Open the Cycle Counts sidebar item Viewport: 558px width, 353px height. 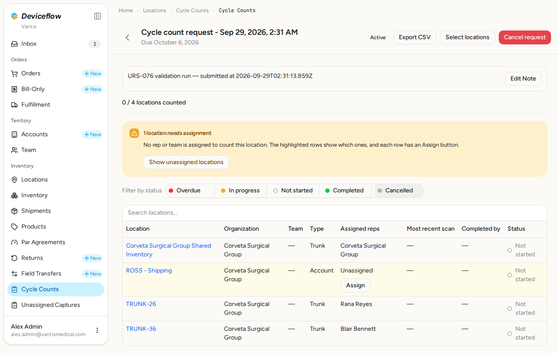pos(56,289)
